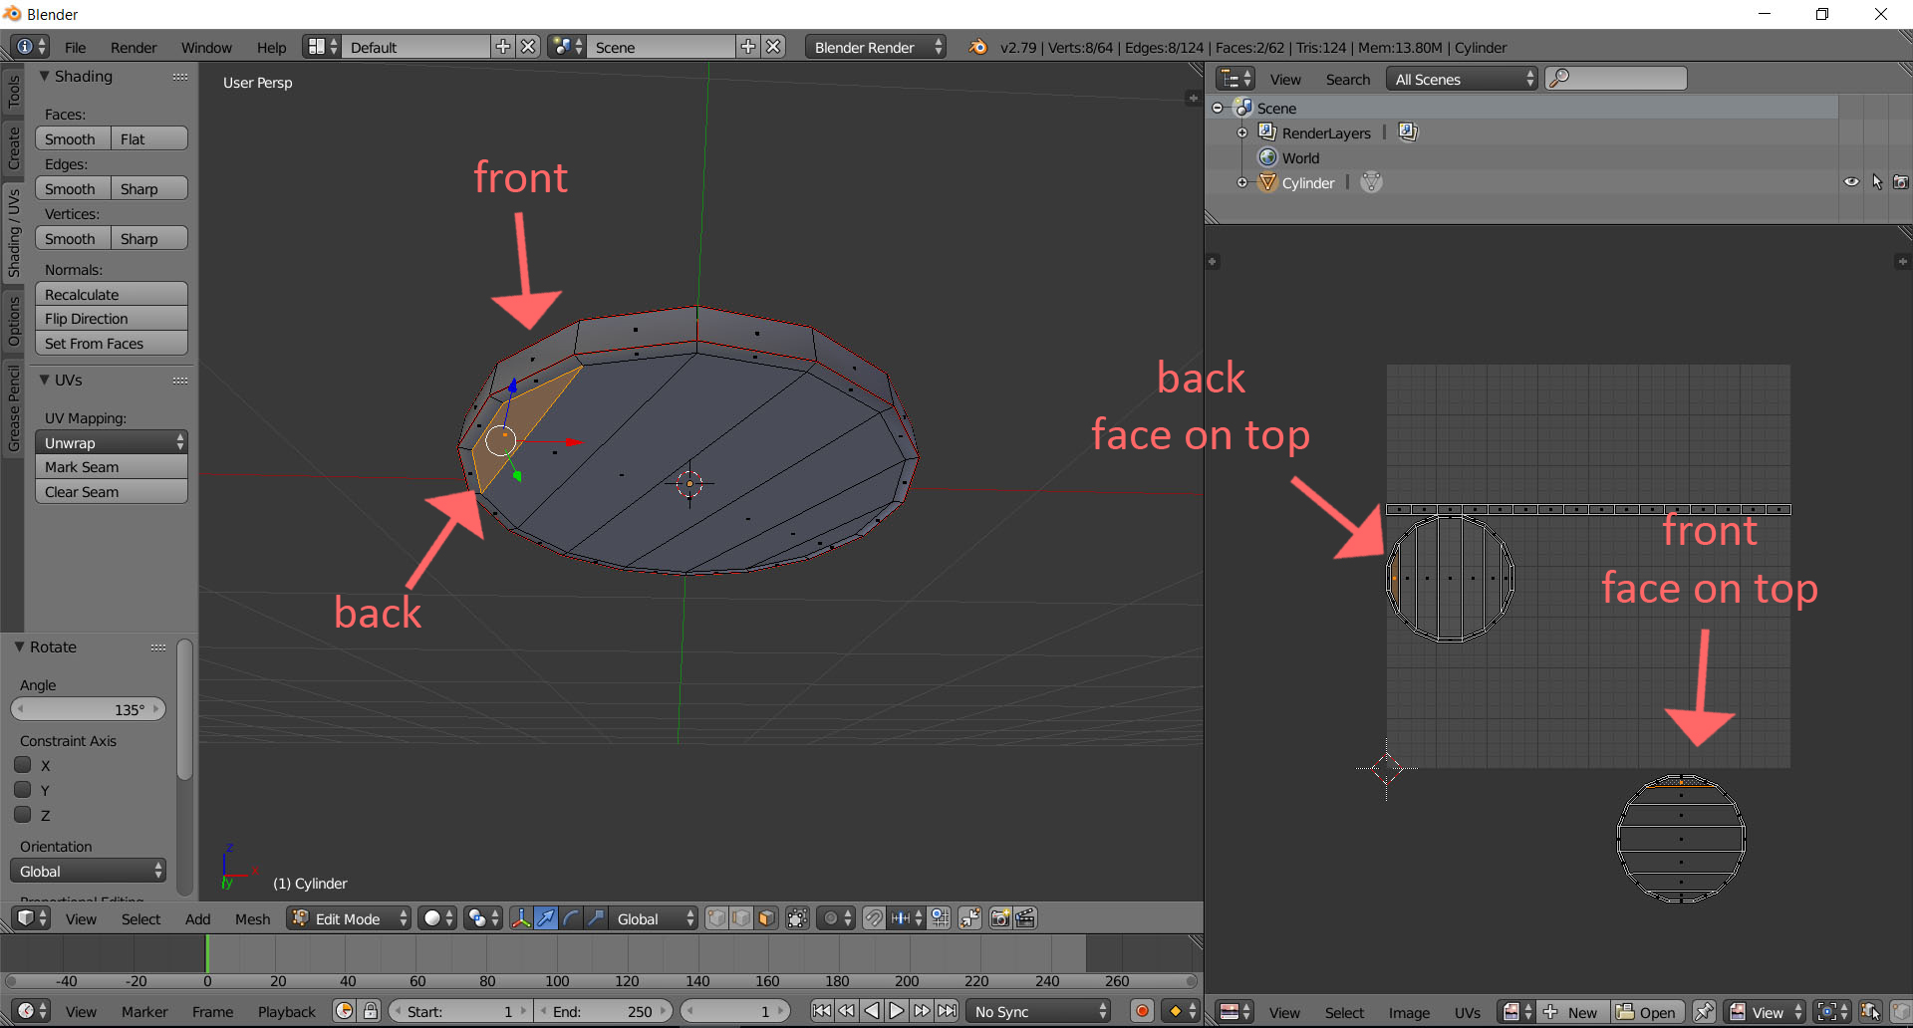Open the UVs menu in image editor
The width and height of the screenshot is (1913, 1028).
(x=1467, y=1012)
